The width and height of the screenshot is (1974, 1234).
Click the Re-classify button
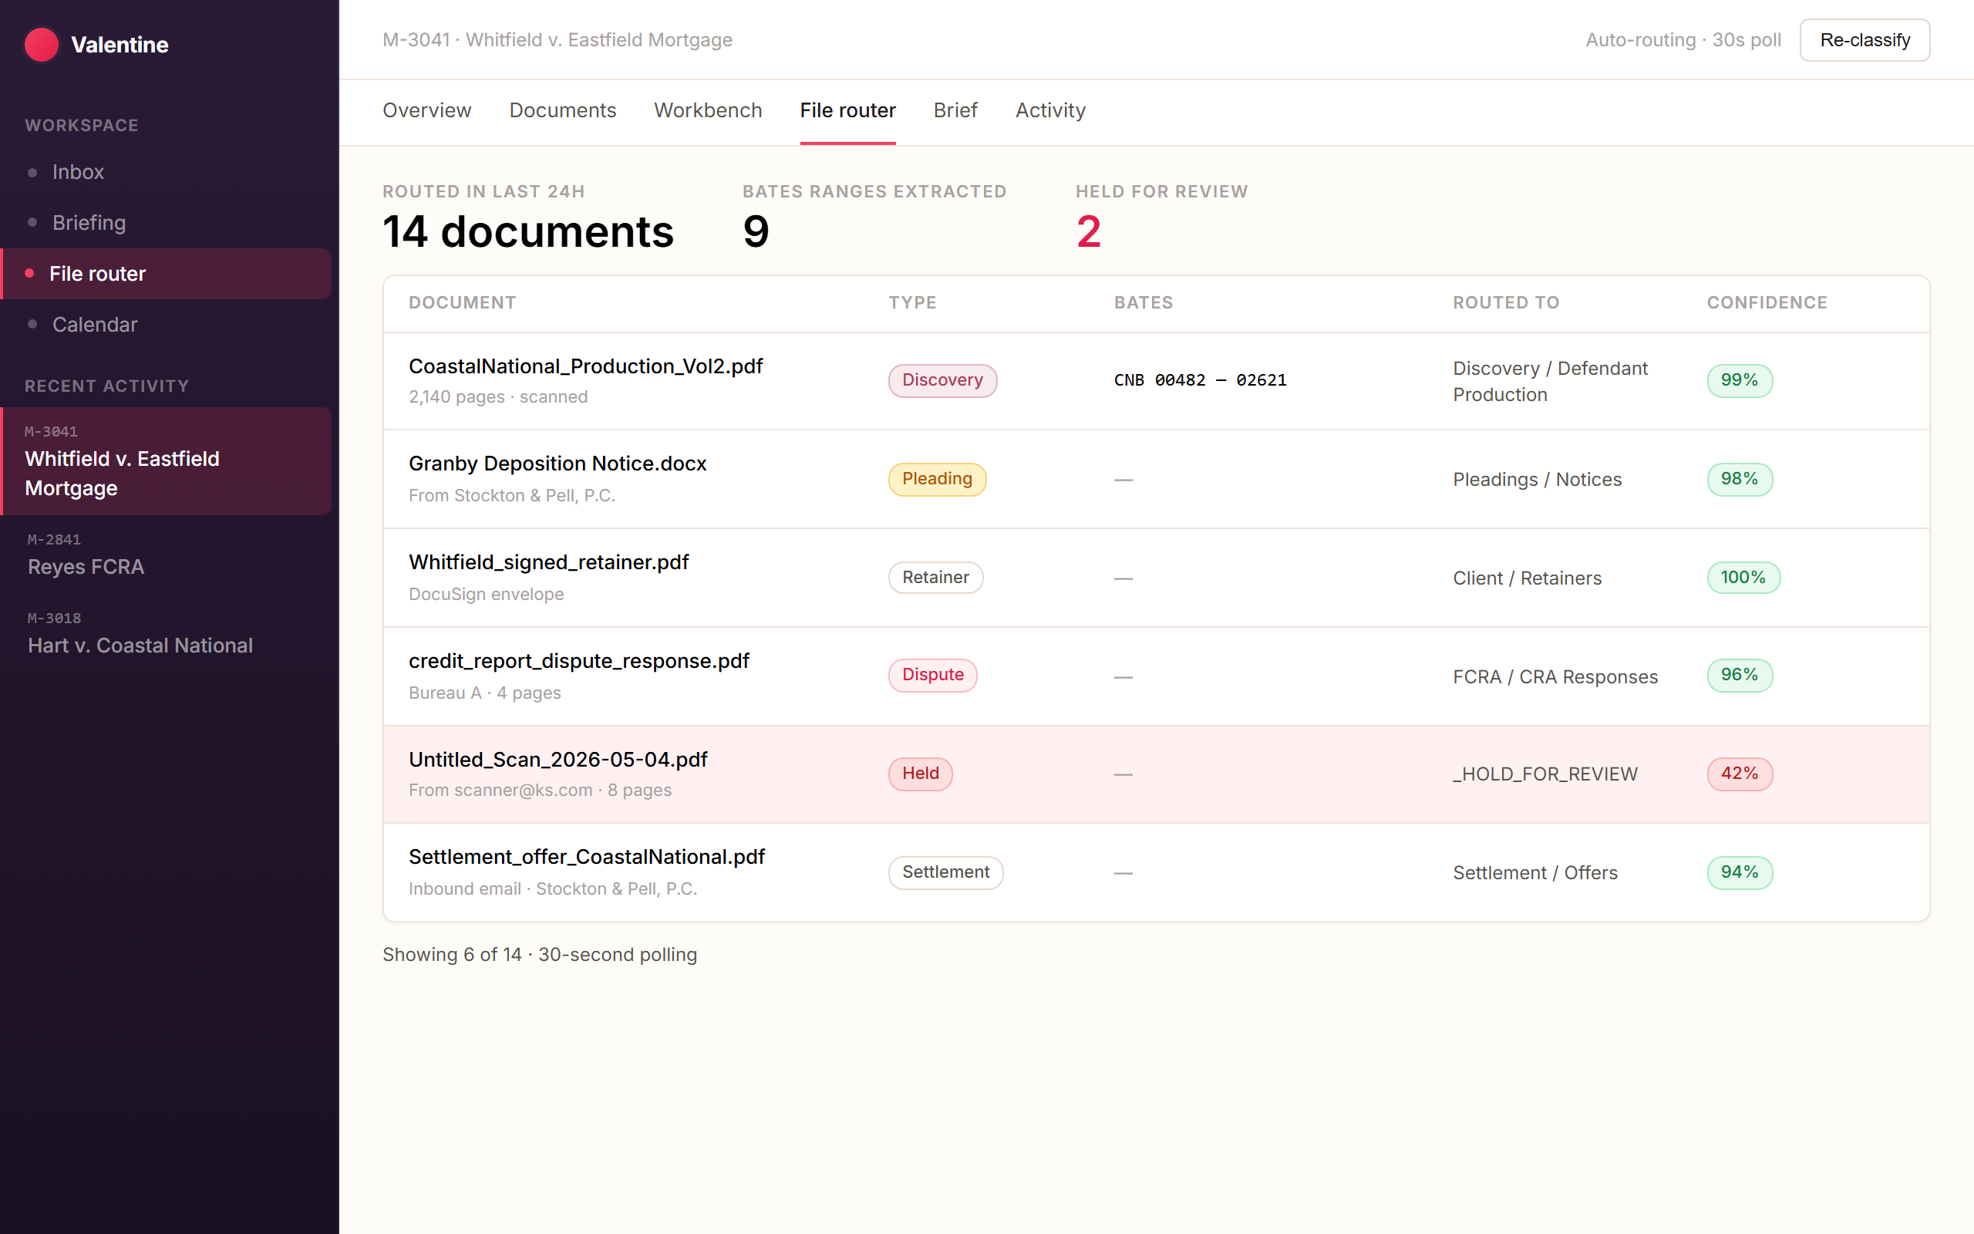pos(1865,40)
